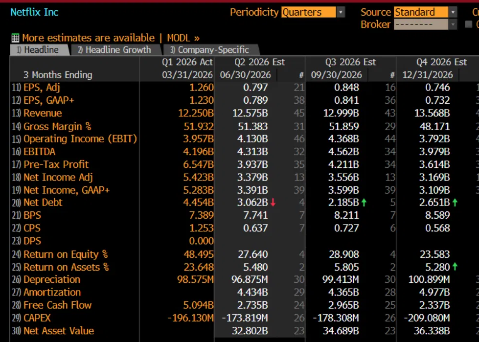
Task: Select the Q4 2026 Est column header
Action: coord(442,62)
